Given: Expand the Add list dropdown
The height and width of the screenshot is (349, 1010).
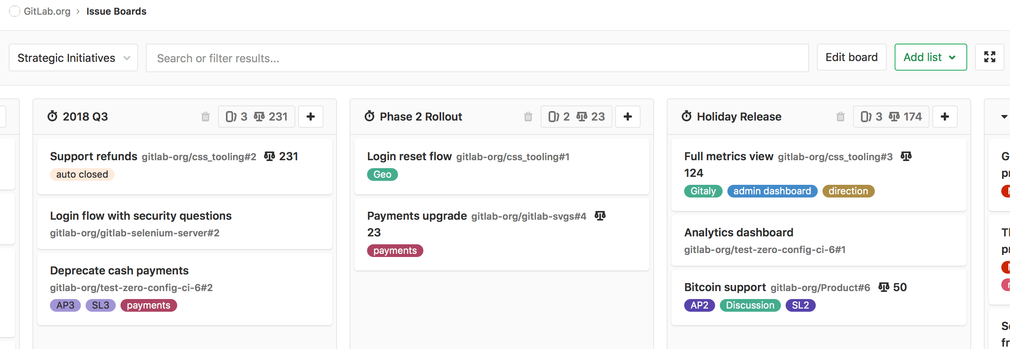Looking at the screenshot, I should point(930,57).
